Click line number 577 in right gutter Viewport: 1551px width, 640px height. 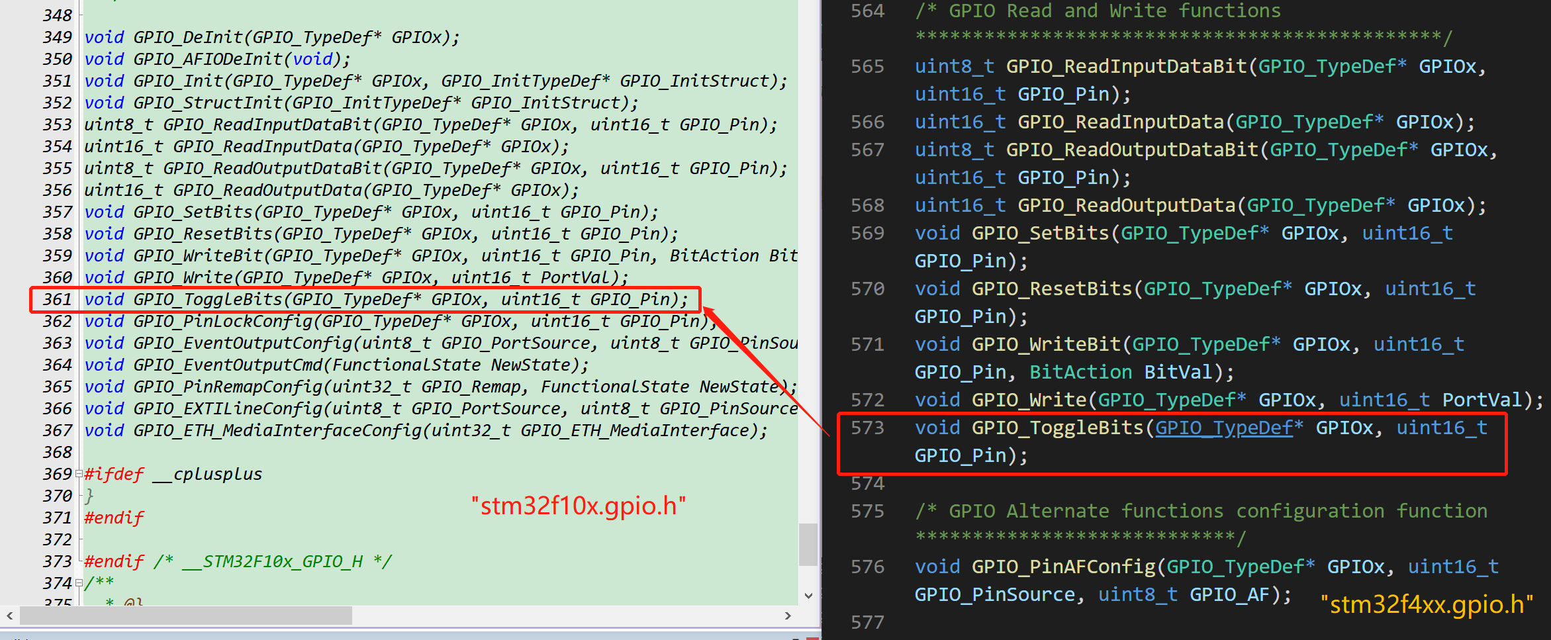(x=867, y=622)
